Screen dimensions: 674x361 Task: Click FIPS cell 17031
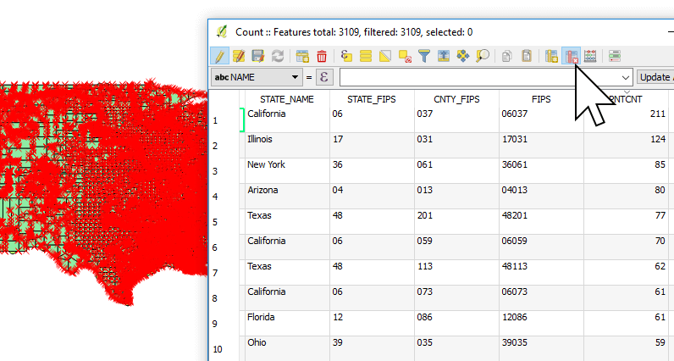(541, 146)
